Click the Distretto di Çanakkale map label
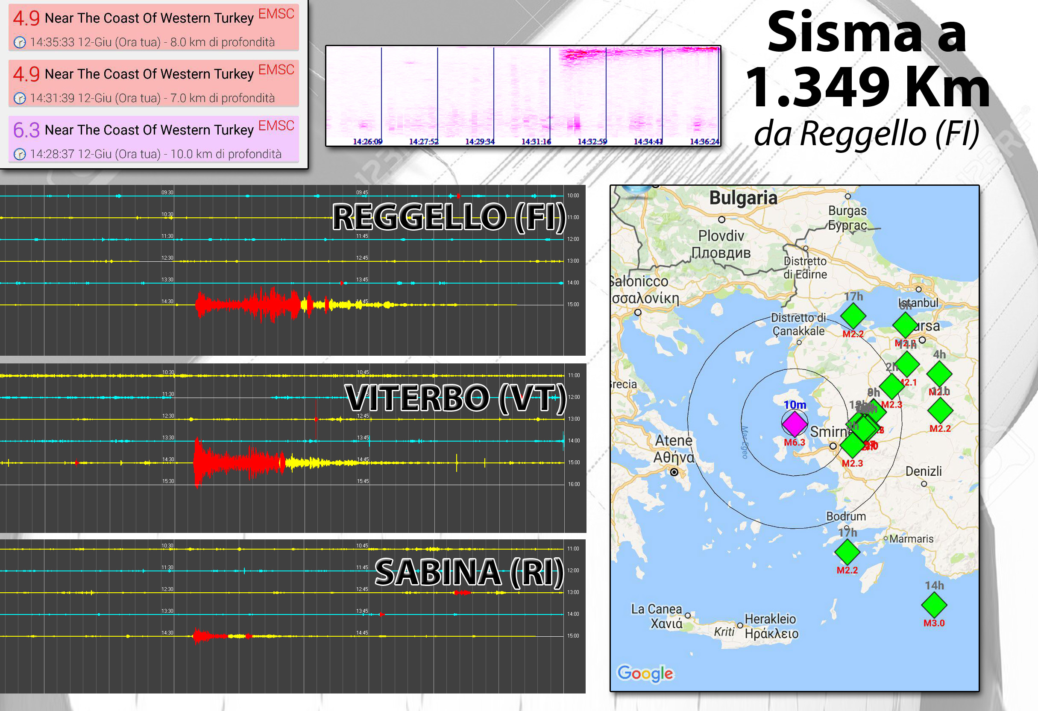The height and width of the screenshot is (711, 1038). [x=799, y=325]
